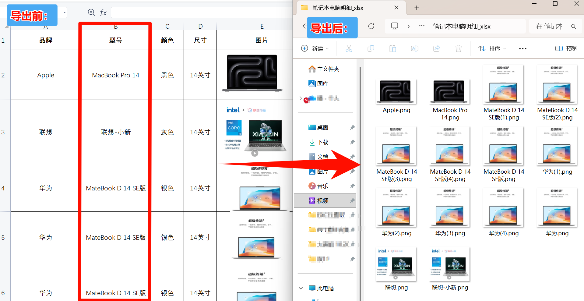Click the Paste clipboard icon
Image resolution: width=584 pixels, height=301 pixels.
pyautogui.click(x=392, y=48)
